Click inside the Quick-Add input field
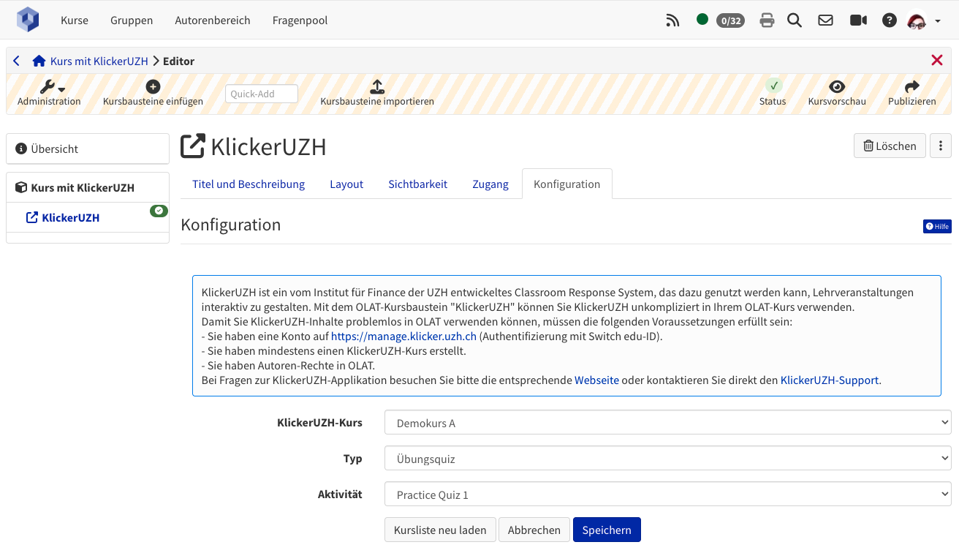 click(261, 94)
